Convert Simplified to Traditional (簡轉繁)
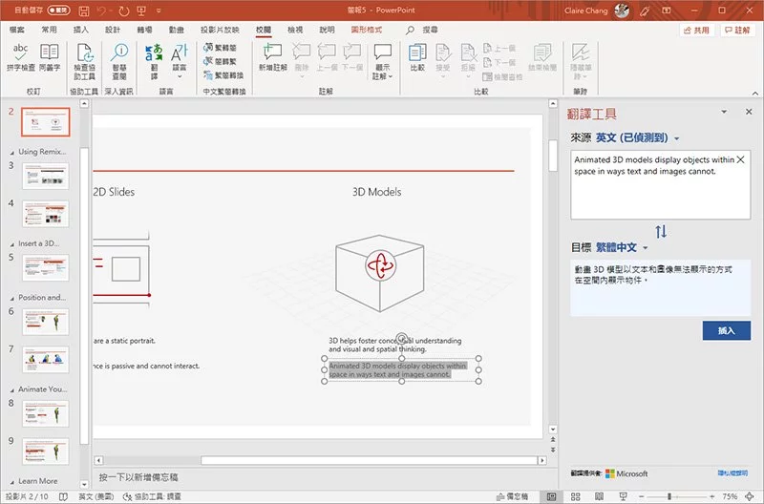764x504 pixels. pos(220,61)
